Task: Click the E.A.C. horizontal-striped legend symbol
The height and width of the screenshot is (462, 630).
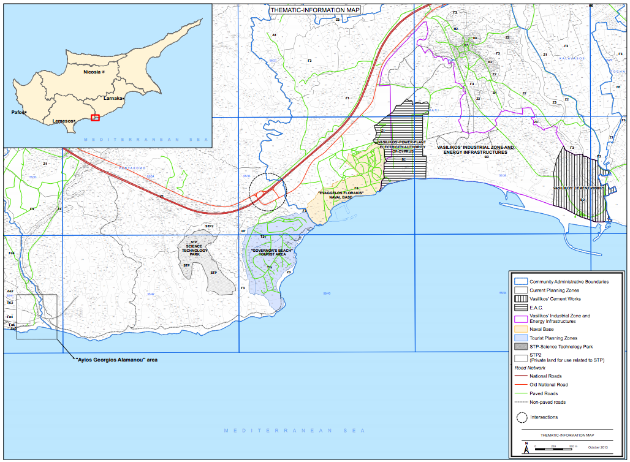Action: [521, 308]
